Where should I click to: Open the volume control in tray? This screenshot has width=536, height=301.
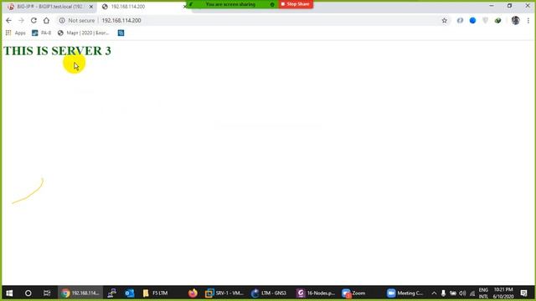462,293
